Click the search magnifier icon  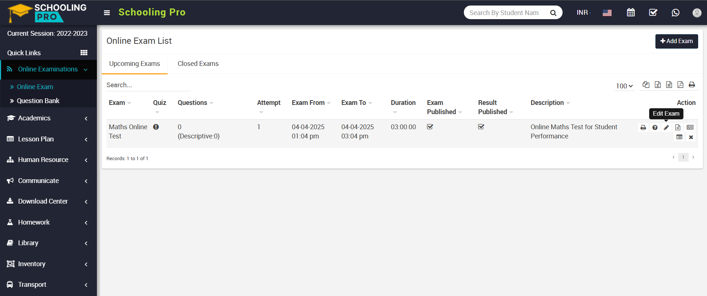coord(553,13)
